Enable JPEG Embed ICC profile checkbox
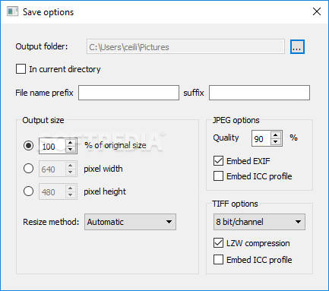Viewport: 329px width, 291px height. click(218, 176)
